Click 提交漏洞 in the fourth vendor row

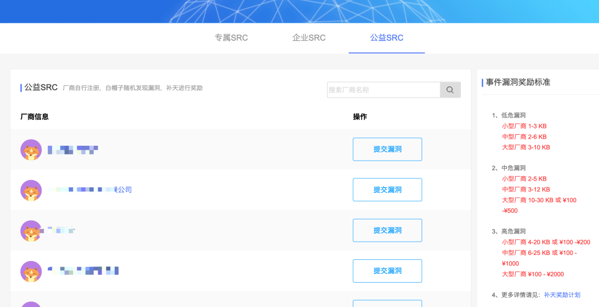pyautogui.click(x=387, y=271)
